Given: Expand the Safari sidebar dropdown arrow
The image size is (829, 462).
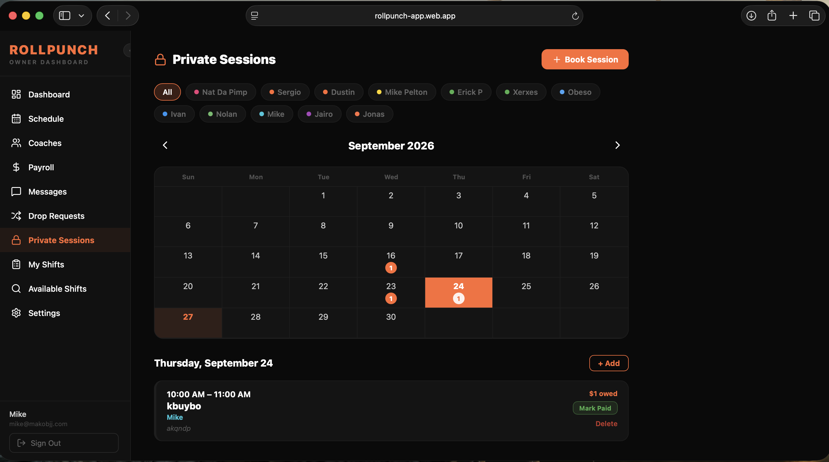Looking at the screenshot, I should pos(81,15).
